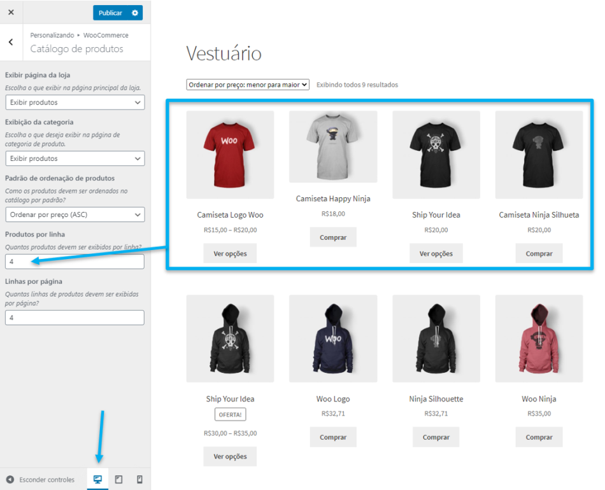This screenshot has height=490, width=605.
Task: Open the store sorting dropdown menor para maior
Action: coord(248,85)
